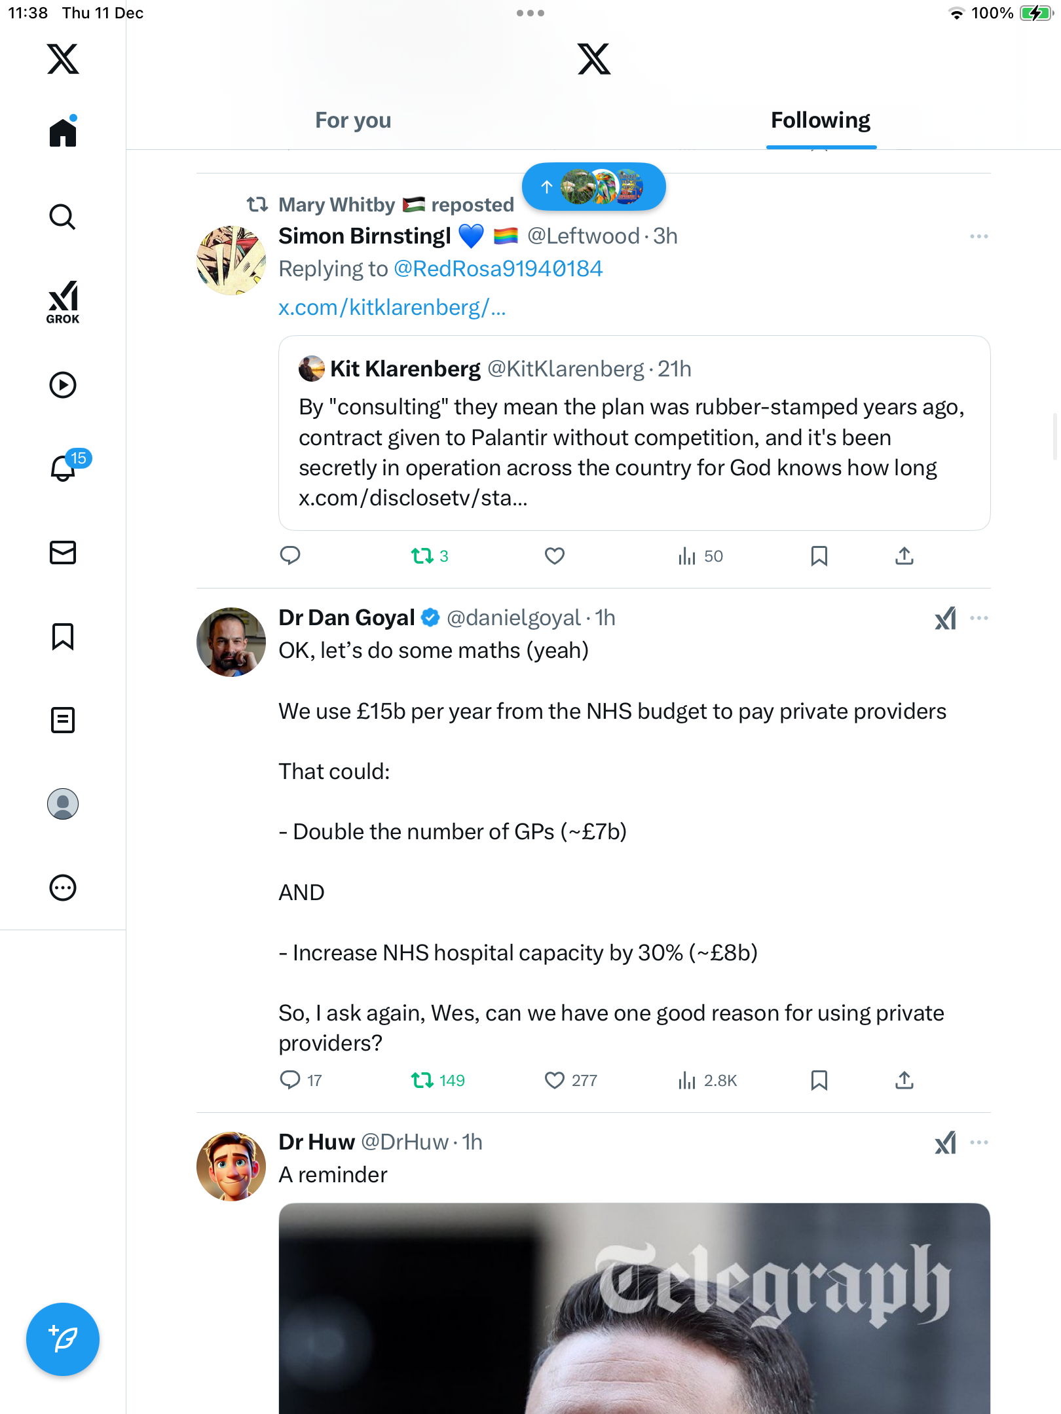Open Grok from the sidebar
The width and height of the screenshot is (1061, 1414).
63,302
